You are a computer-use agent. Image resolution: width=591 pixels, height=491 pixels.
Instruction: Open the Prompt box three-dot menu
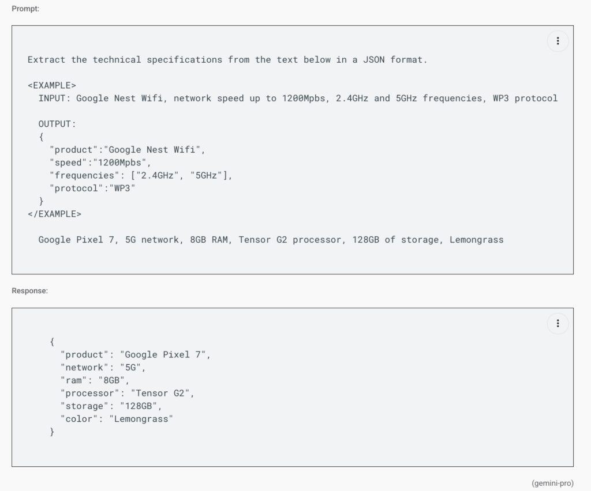coord(558,41)
